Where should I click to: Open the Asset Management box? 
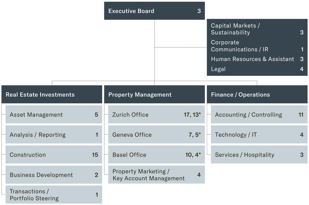[54, 115]
